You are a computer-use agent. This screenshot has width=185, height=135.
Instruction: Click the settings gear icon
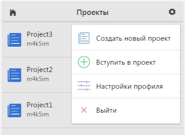(172, 12)
